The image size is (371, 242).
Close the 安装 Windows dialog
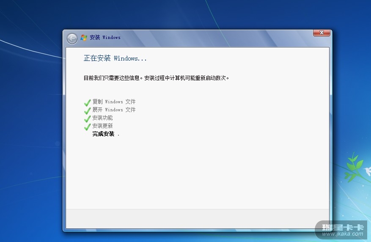(x=322, y=33)
